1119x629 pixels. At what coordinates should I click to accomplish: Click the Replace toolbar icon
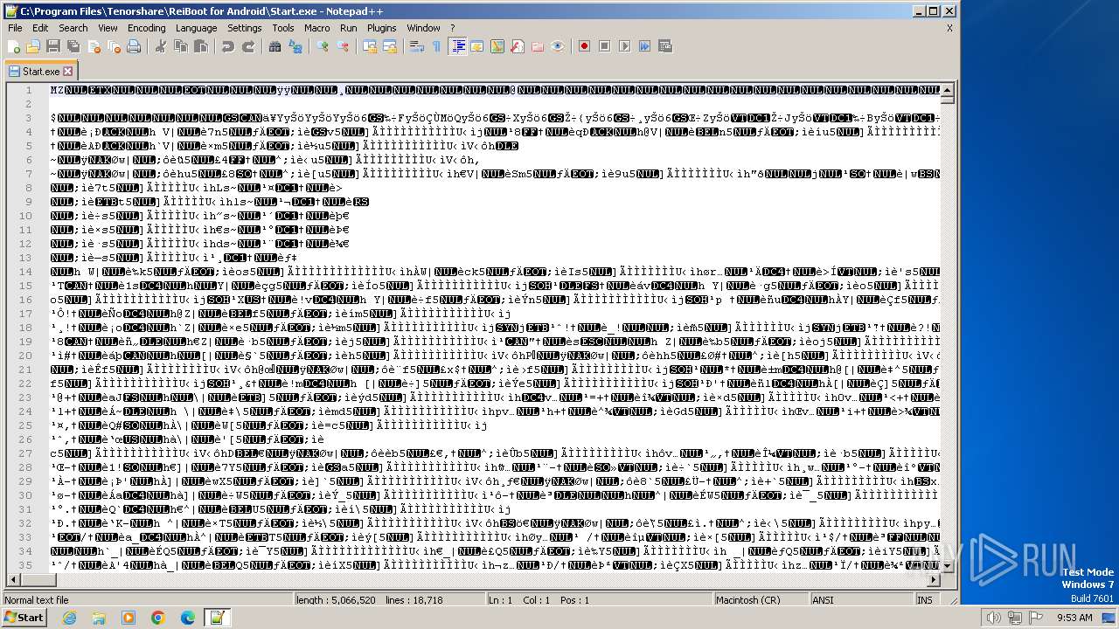pyautogui.click(x=295, y=46)
